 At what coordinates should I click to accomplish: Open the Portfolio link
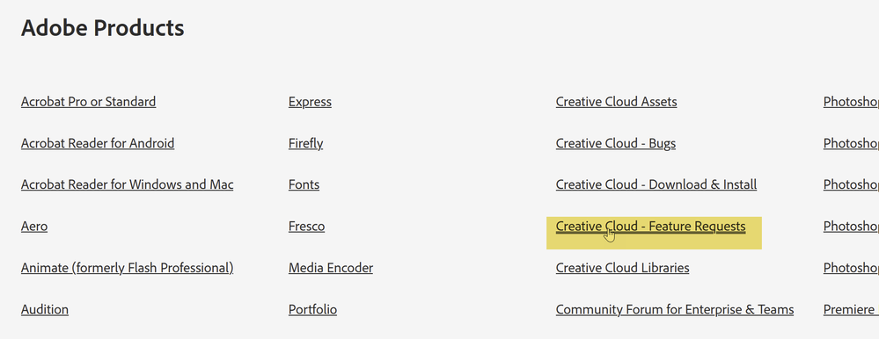[x=313, y=309]
